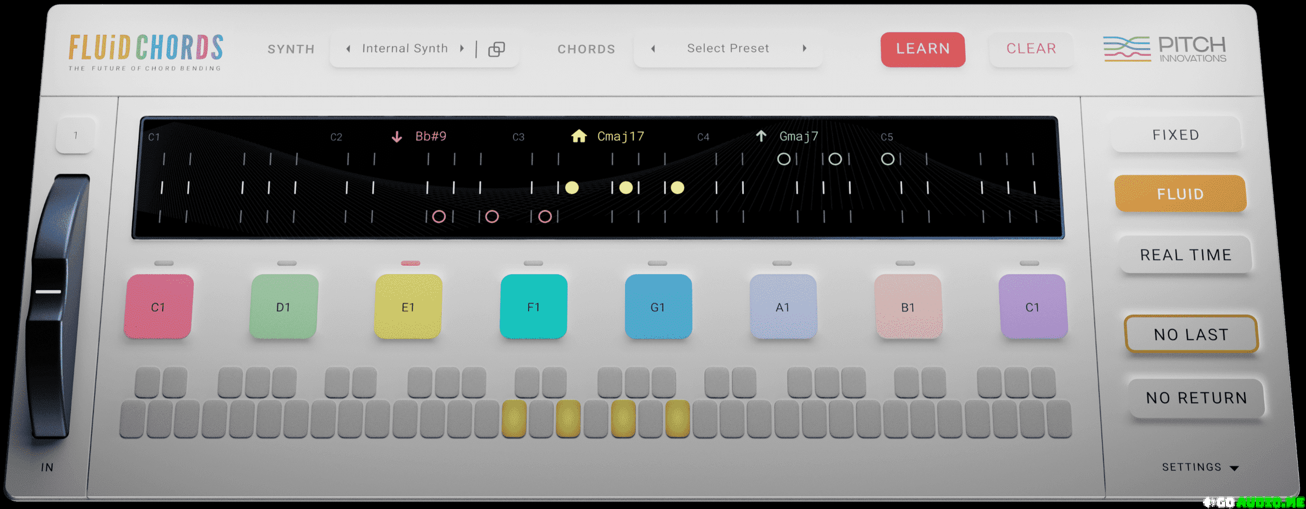Click the first white hollow note circle

click(x=784, y=159)
